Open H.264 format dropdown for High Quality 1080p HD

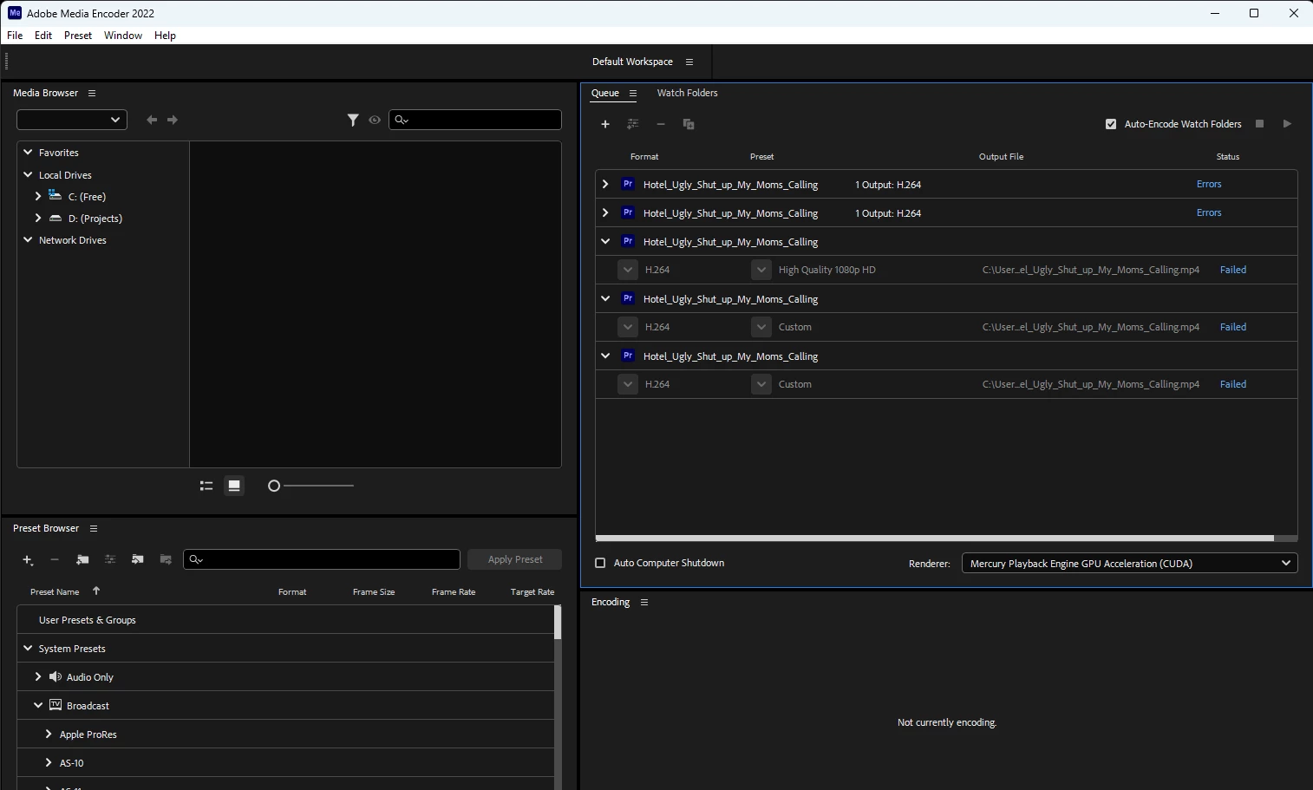(x=628, y=270)
